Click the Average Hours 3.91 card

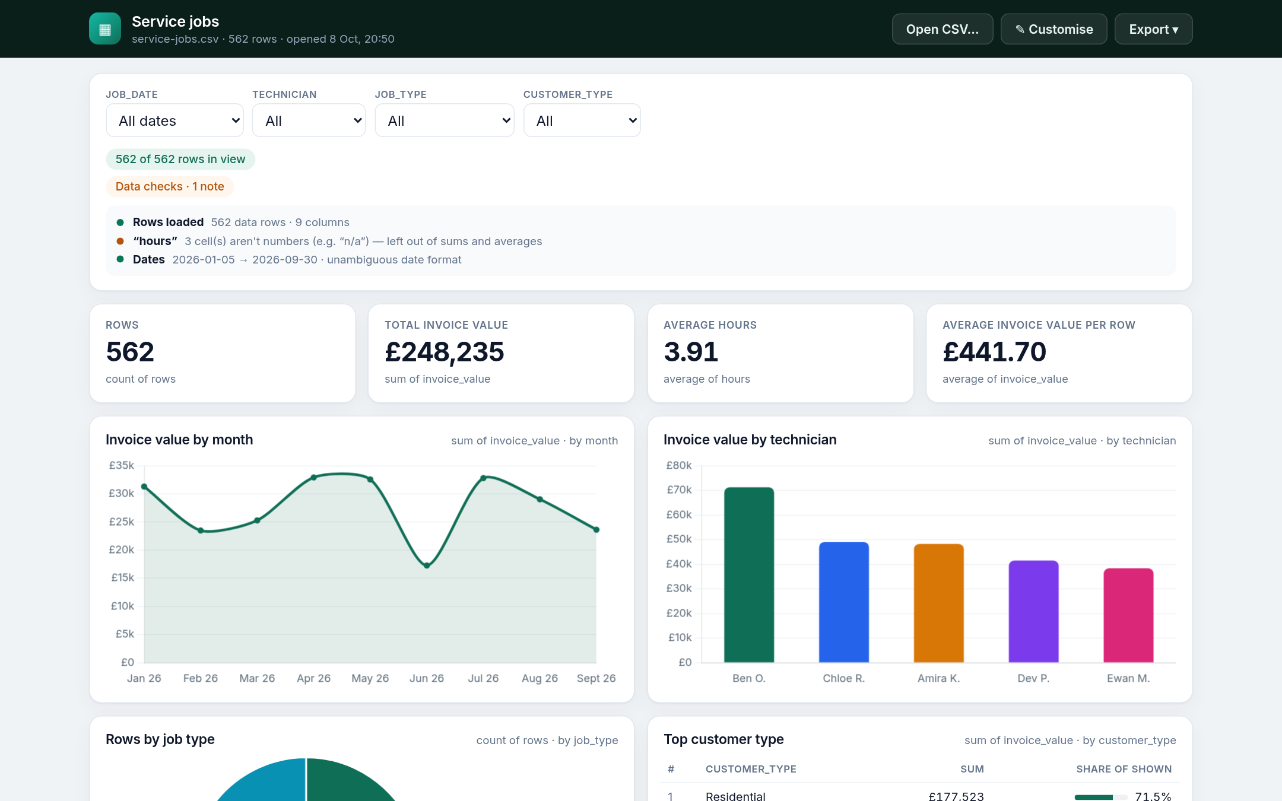(x=780, y=353)
